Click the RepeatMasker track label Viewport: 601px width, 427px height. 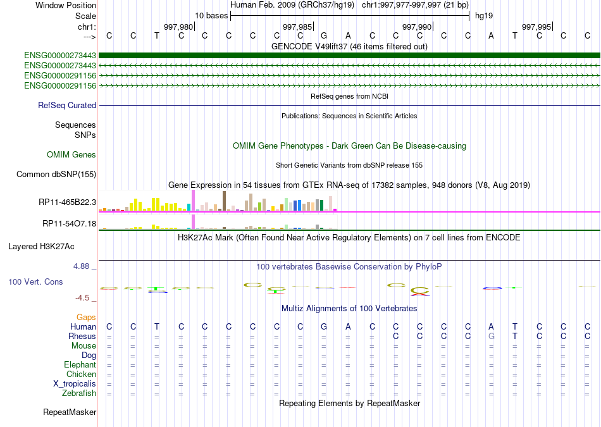point(70,412)
